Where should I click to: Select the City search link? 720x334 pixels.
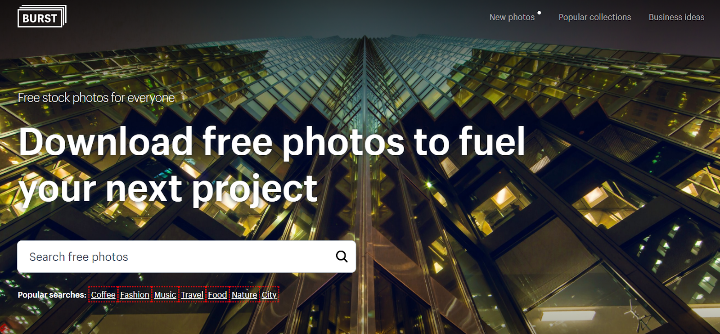pyautogui.click(x=269, y=295)
